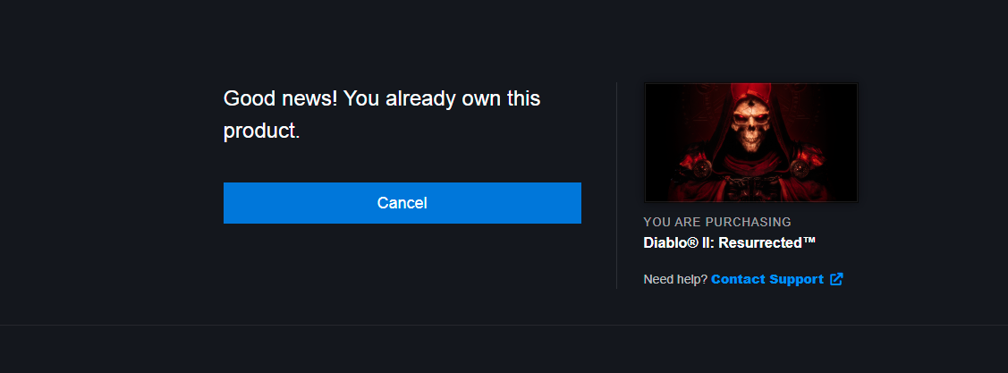Viewport: 1008px width, 373px height.
Task: Click the blue Cancel button
Action: pos(402,203)
